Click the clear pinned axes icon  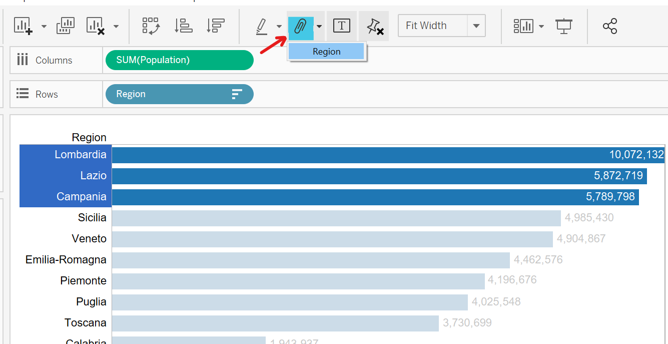(374, 26)
